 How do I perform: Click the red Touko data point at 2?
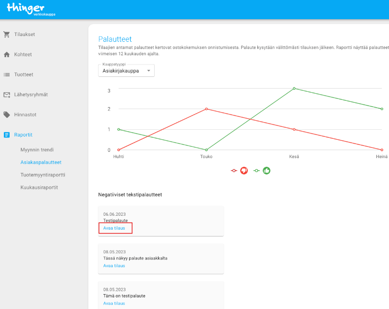click(x=207, y=109)
